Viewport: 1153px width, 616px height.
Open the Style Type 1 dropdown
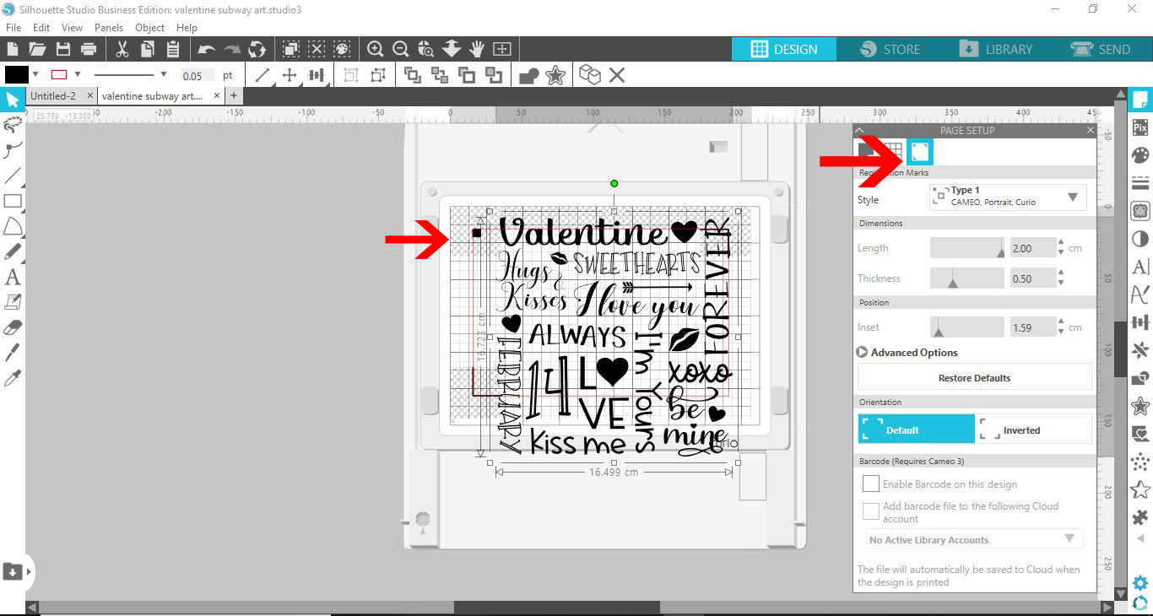tap(1008, 197)
